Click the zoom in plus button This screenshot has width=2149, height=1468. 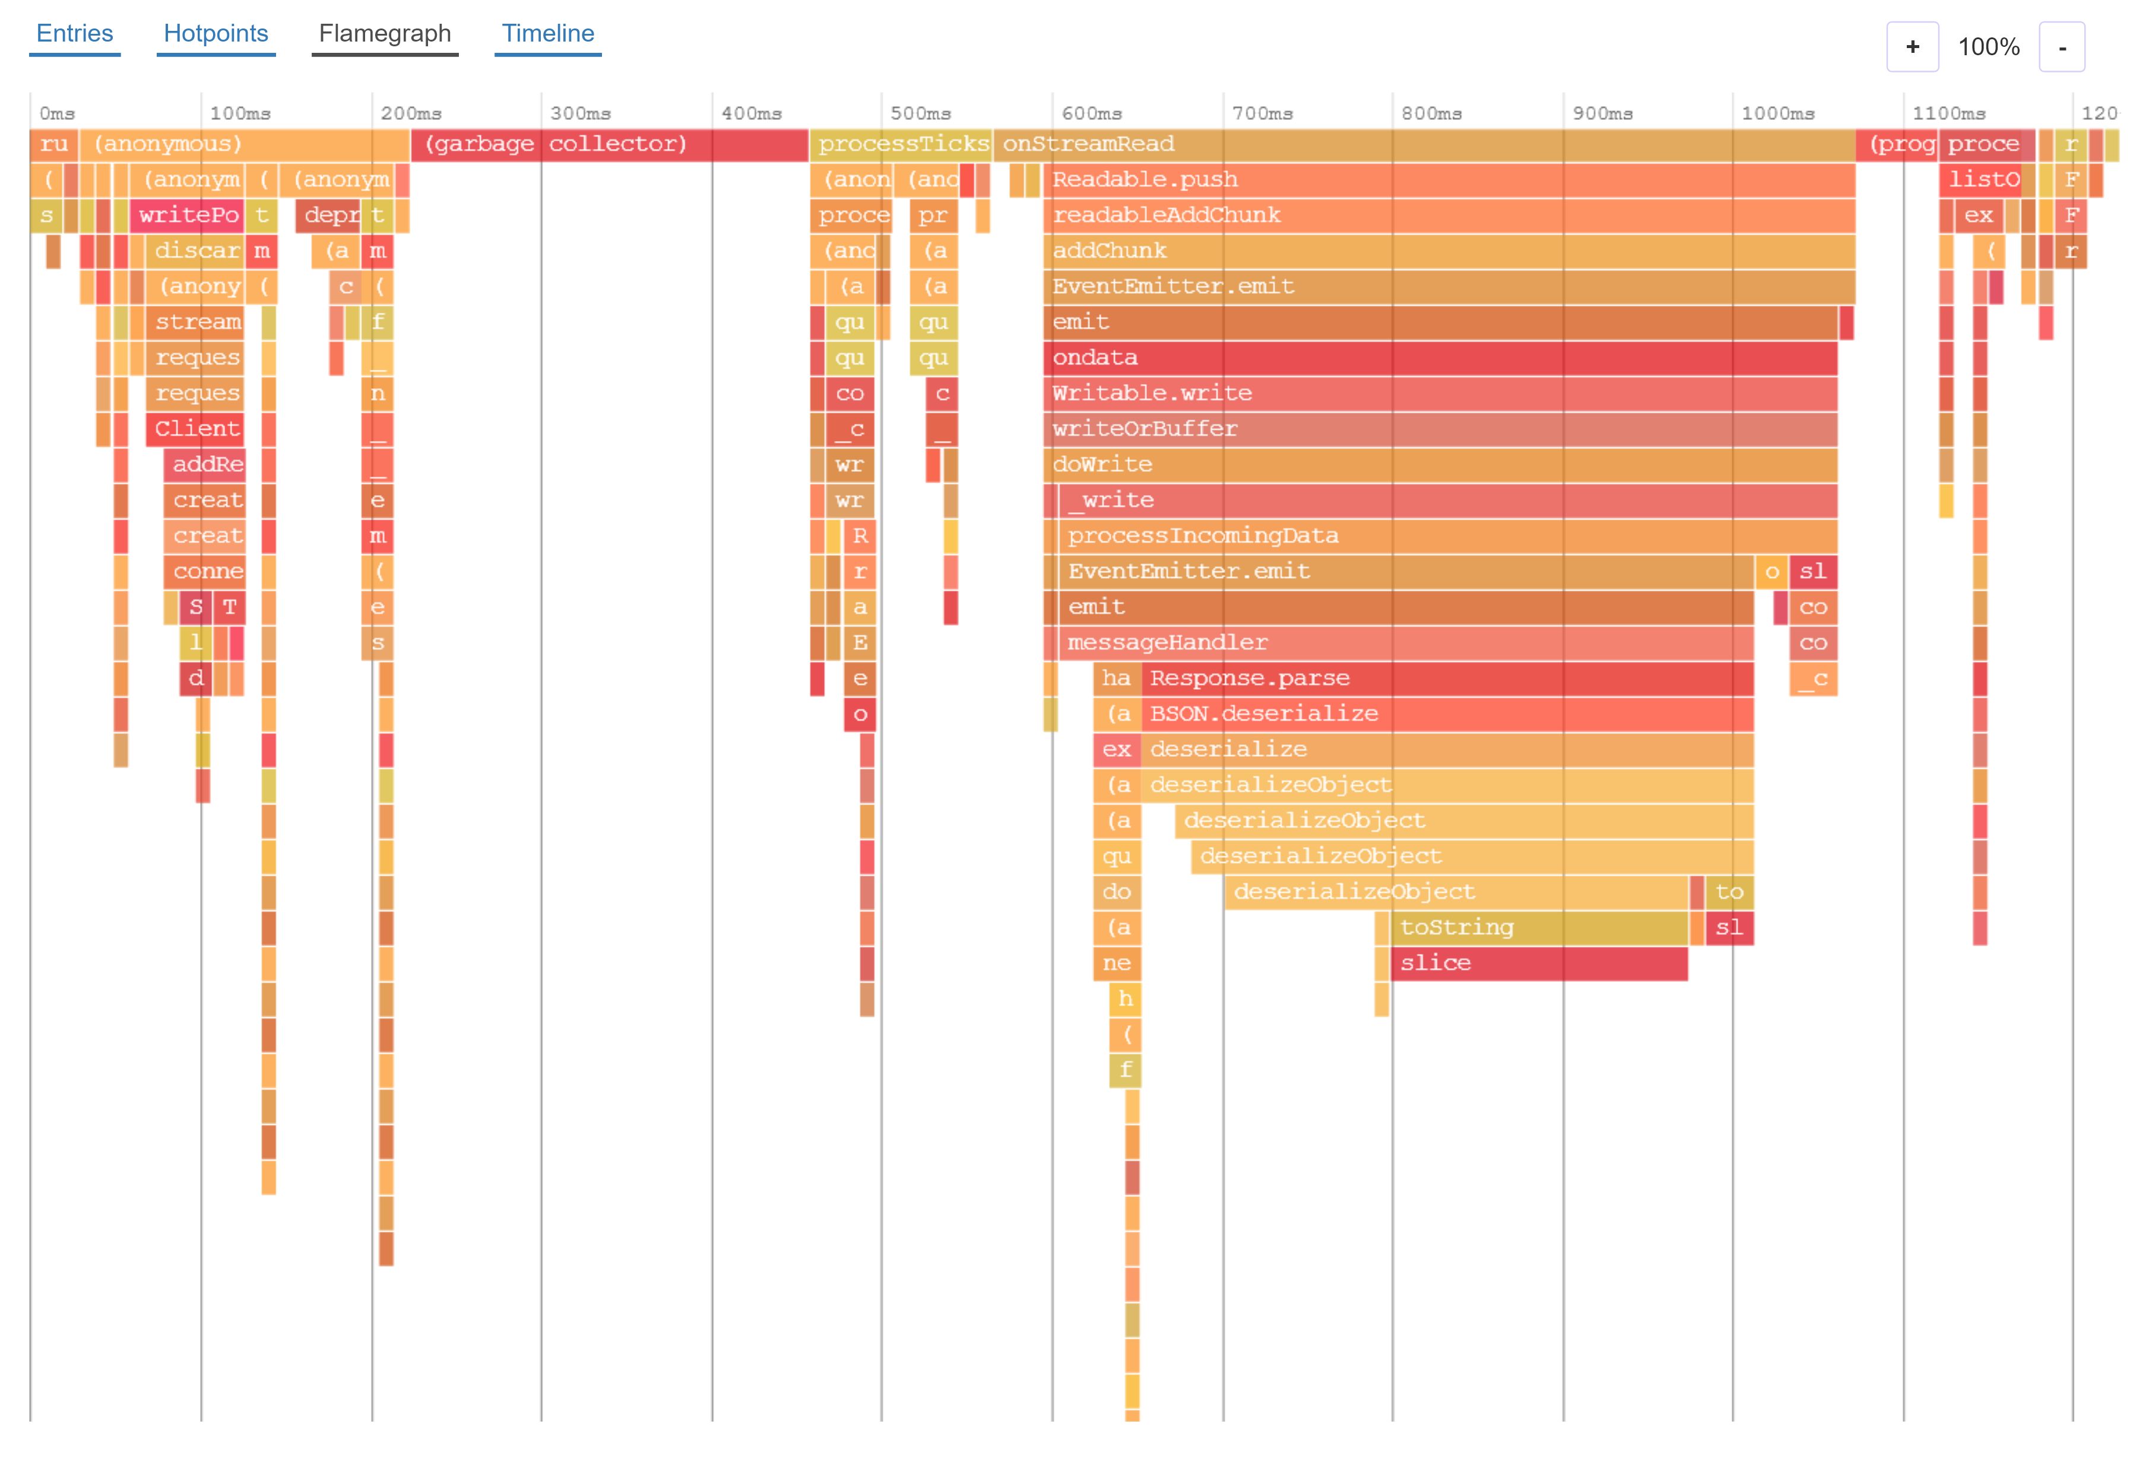coord(1912,47)
